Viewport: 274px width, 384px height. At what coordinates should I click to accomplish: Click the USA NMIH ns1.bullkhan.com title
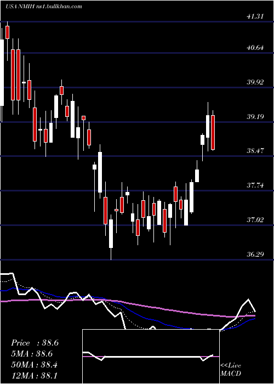[x=43, y=7]
